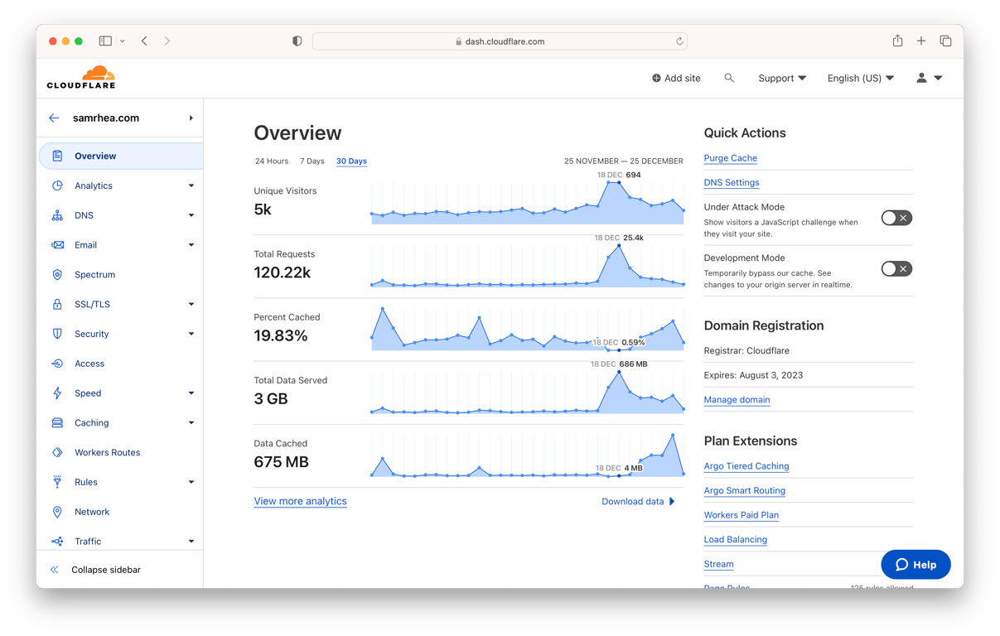
Task: Open a new Safari tab with plus icon
Action: tap(921, 41)
